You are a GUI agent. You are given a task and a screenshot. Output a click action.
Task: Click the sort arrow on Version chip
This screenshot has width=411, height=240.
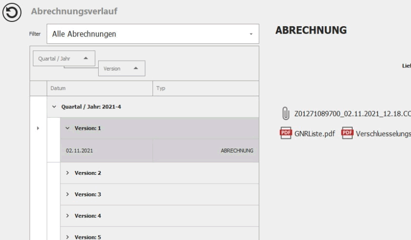click(x=136, y=69)
